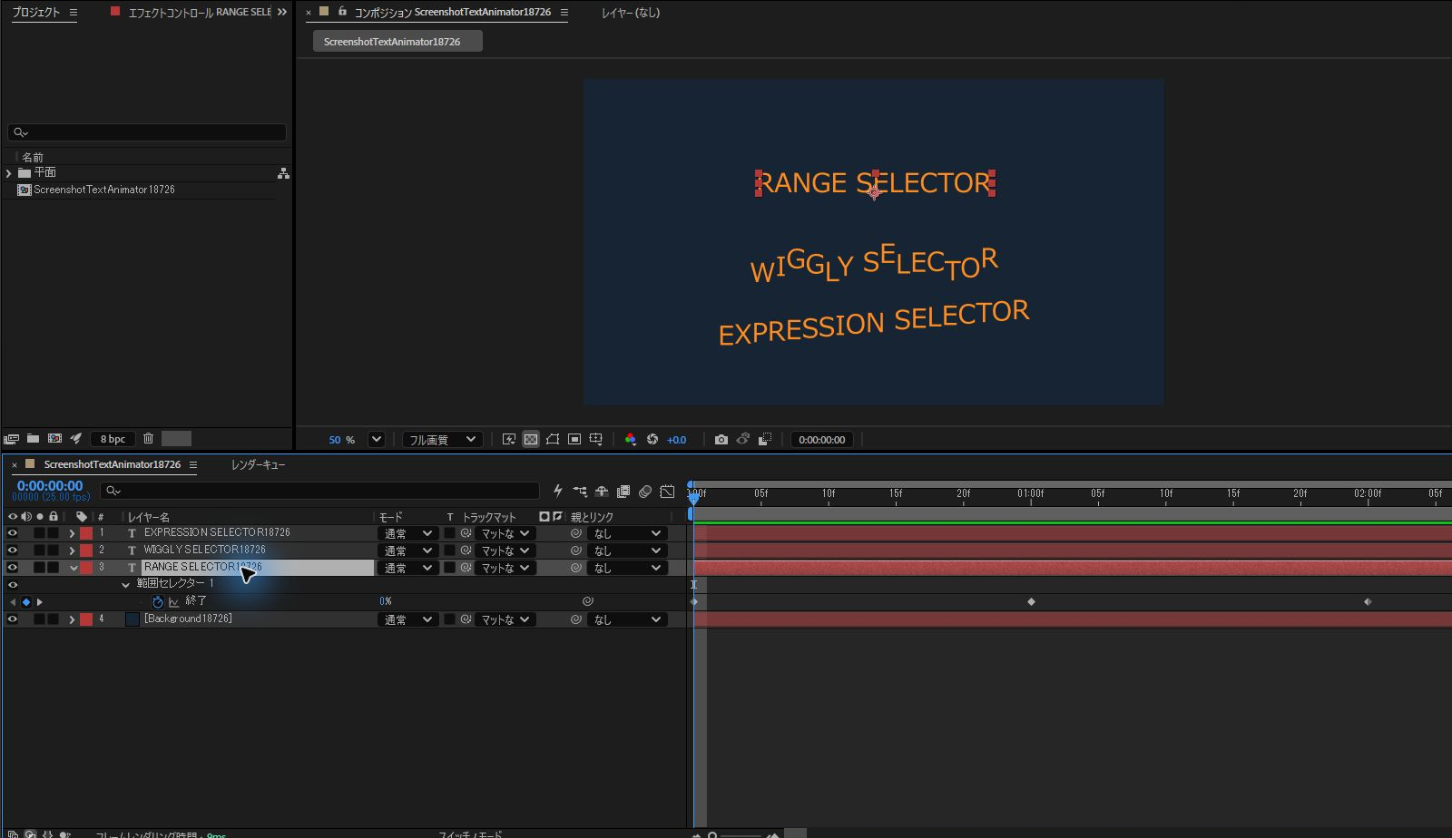
Task: Open show channel and color management icon
Action: [631, 439]
